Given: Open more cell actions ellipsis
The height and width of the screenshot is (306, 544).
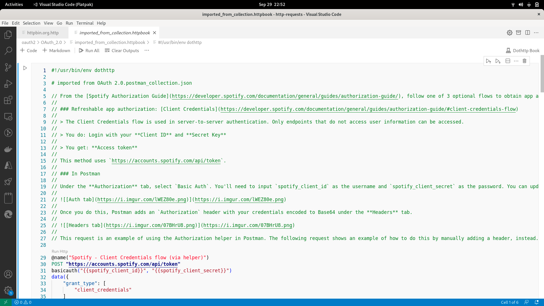Looking at the screenshot, I should pyautogui.click(x=516, y=61).
